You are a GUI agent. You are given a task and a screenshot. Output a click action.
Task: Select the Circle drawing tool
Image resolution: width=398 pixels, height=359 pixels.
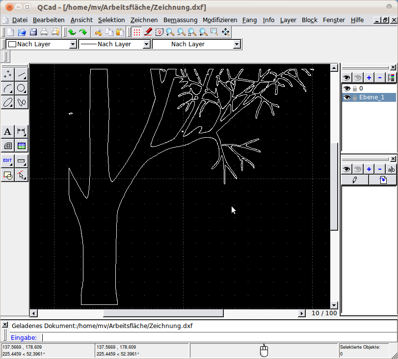(22, 88)
